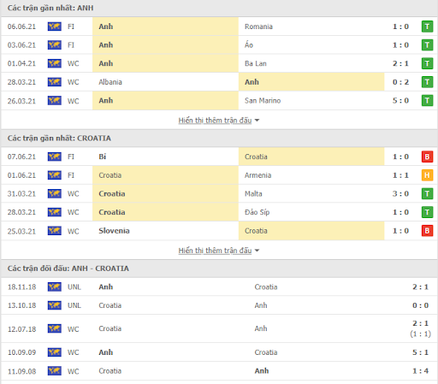The width and height of the screenshot is (438, 384).
Task: Select the 'Các trận đối đầu: ANH - CROATIA' header
Action: click(x=68, y=269)
